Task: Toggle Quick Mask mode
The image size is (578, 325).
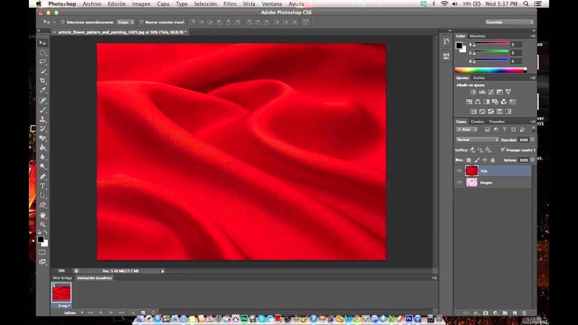Action: tap(42, 252)
